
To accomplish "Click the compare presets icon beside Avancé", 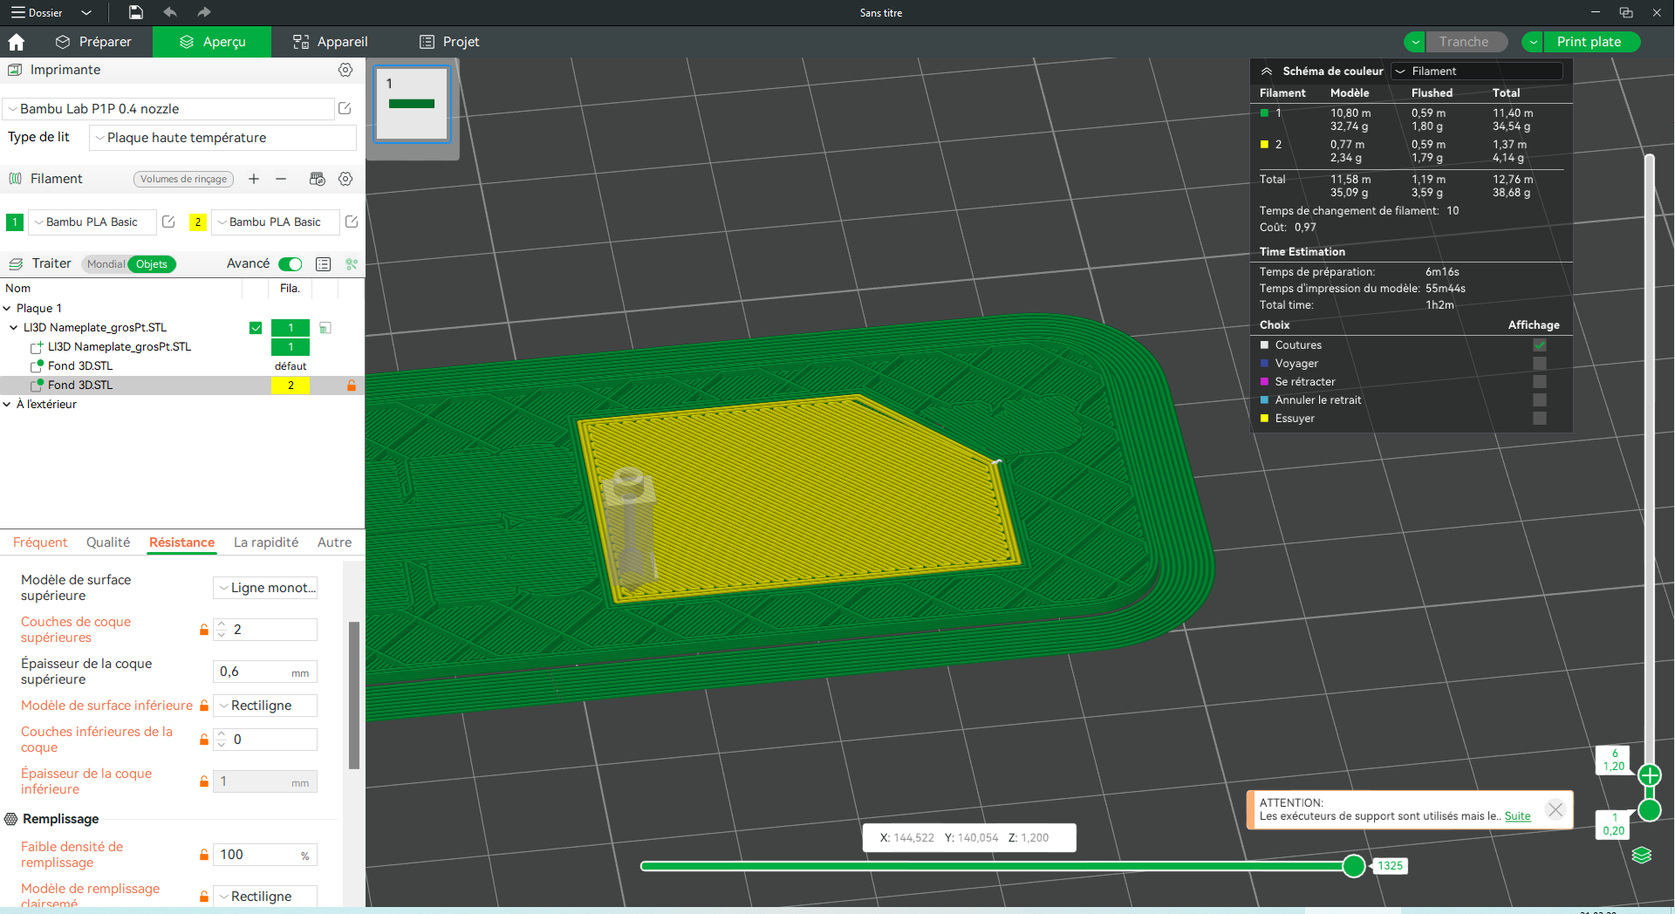I will [324, 264].
